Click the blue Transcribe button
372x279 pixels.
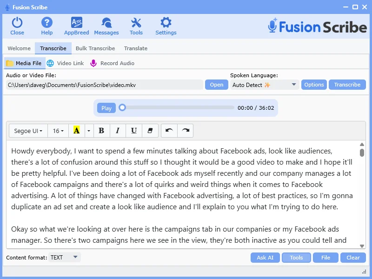coord(347,85)
